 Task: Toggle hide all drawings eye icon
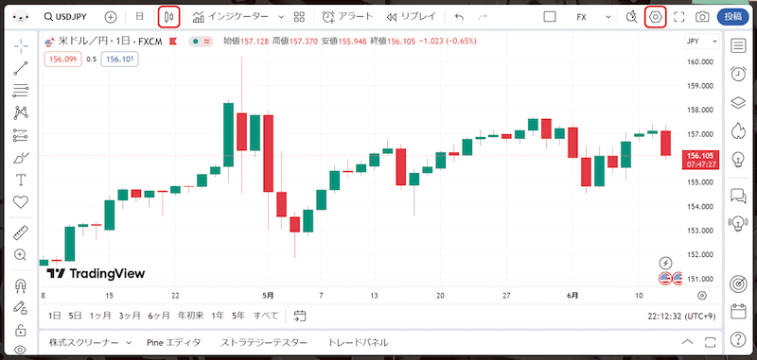pyautogui.click(x=21, y=350)
